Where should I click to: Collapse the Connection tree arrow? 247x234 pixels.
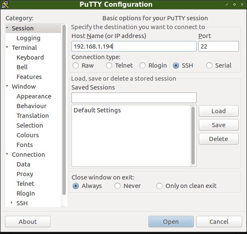click(7, 154)
